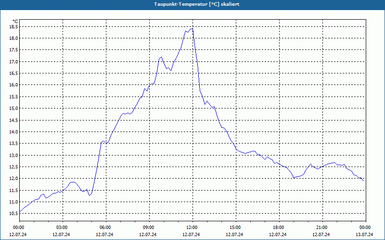Viewport: 385px width, 240px height.
Task: Click the 18,0 y-axis value
Action: point(13,38)
